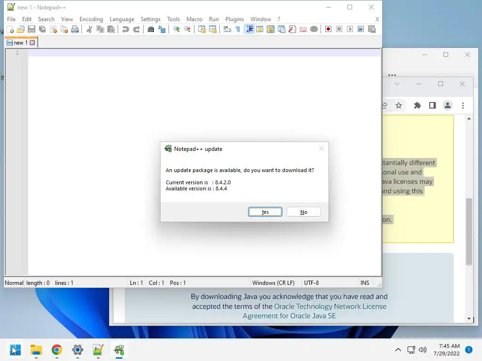Open the Tools menu
482x361 pixels.
(x=173, y=19)
